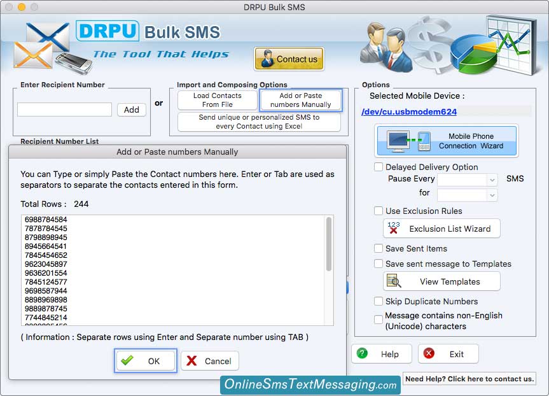Select number 9636201554 in list
Screen dimensions: 549x396
click(46, 273)
